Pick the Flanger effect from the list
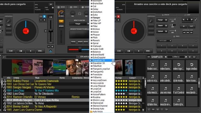Image resolution: width=201 pixels, height=113 pixels. [96, 18]
